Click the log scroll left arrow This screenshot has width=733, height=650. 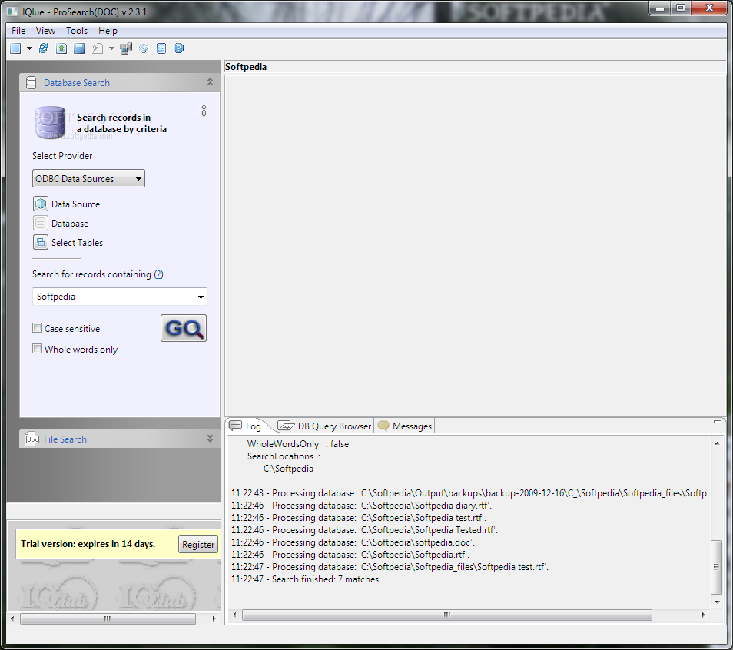coord(234,615)
